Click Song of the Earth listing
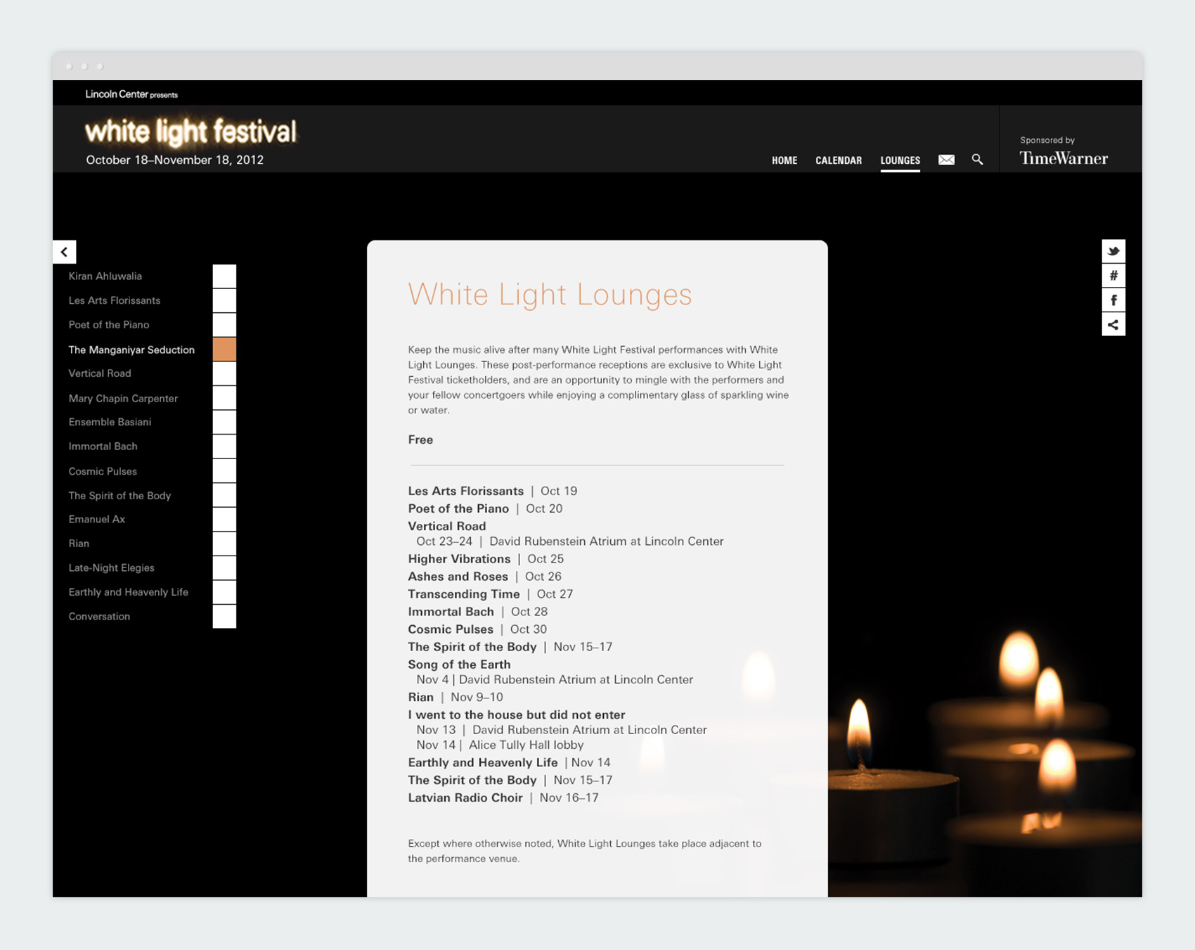Viewport: 1195px width, 950px height. (550, 672)
